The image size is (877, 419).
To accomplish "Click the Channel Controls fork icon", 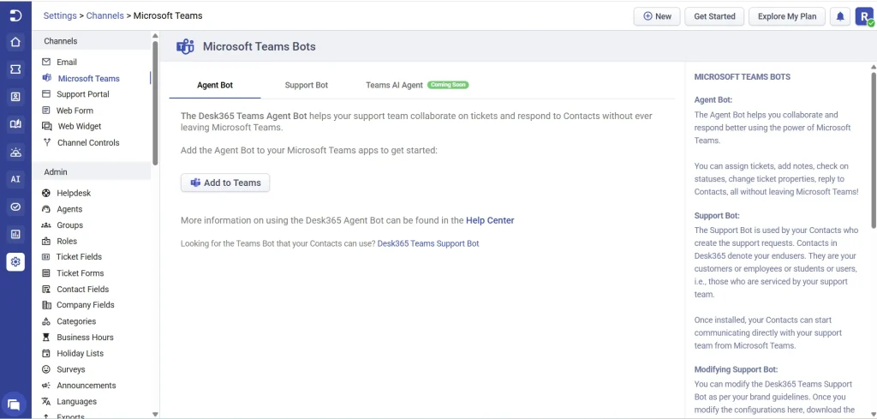I will tap(46, 142).
